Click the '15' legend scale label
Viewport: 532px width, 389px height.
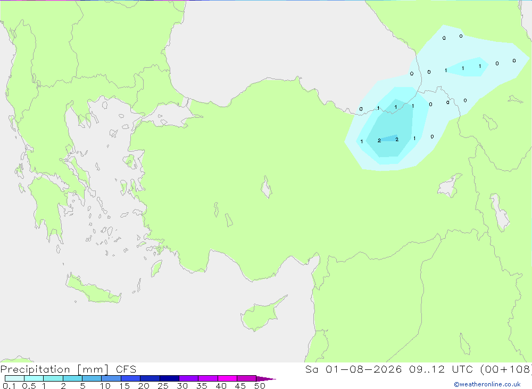124,386
